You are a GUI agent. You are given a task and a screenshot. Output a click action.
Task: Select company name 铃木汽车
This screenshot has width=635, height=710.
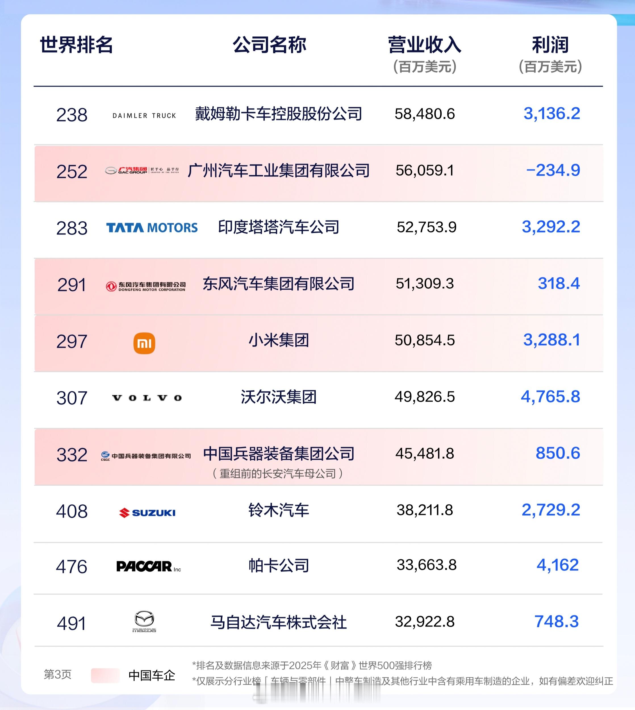pyautogui.click(x=278, y=510)
